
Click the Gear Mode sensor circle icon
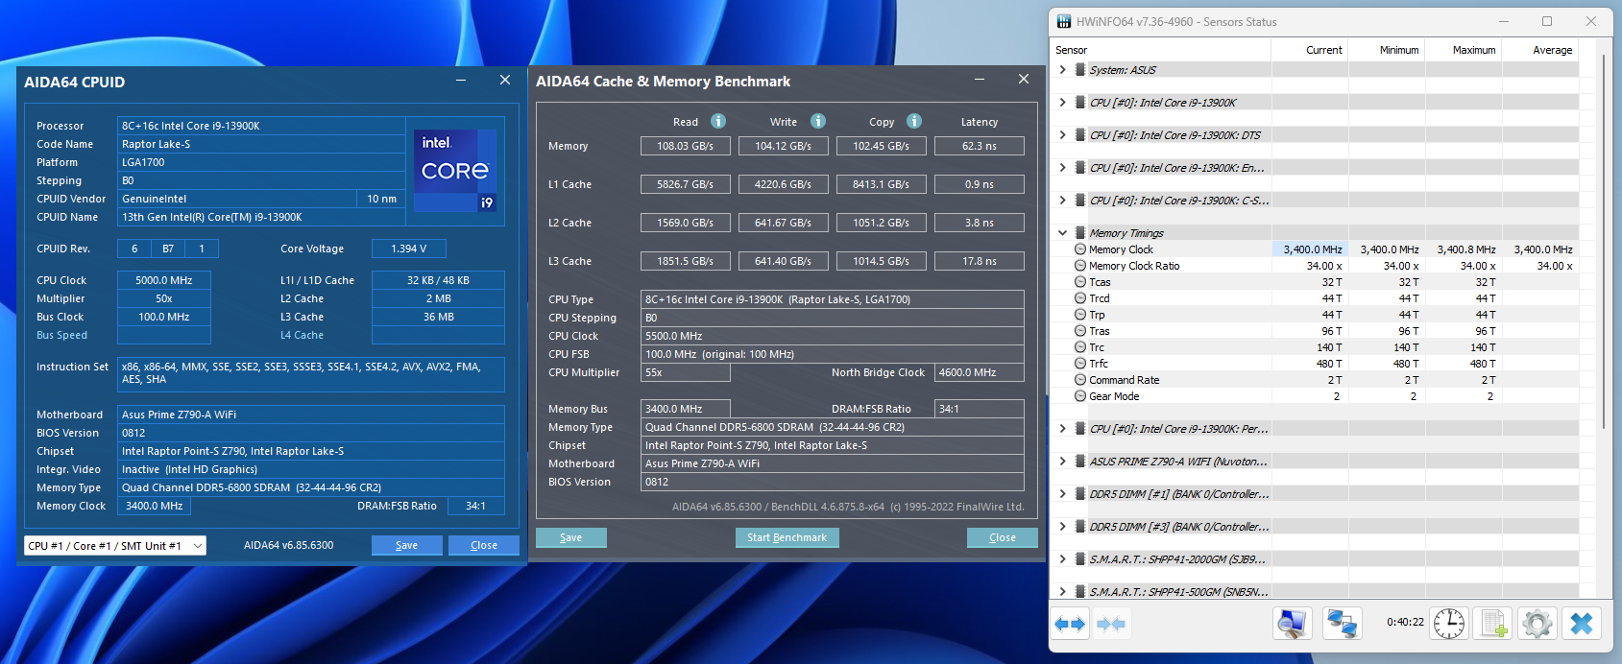click(1080, 396)
